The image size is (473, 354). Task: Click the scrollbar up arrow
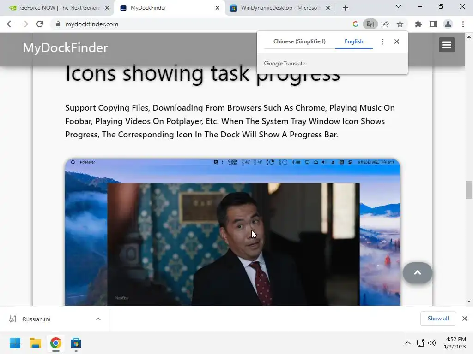pyautogui.click(x=469, y=37)
